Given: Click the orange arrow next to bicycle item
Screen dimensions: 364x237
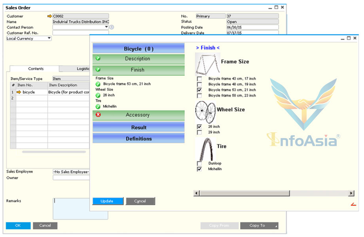Looking at the screenshot, I should (x=19, y=92).
